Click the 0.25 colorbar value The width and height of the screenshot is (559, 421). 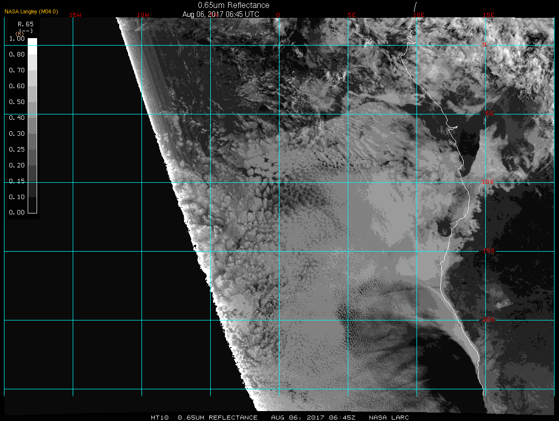point(17,149)
